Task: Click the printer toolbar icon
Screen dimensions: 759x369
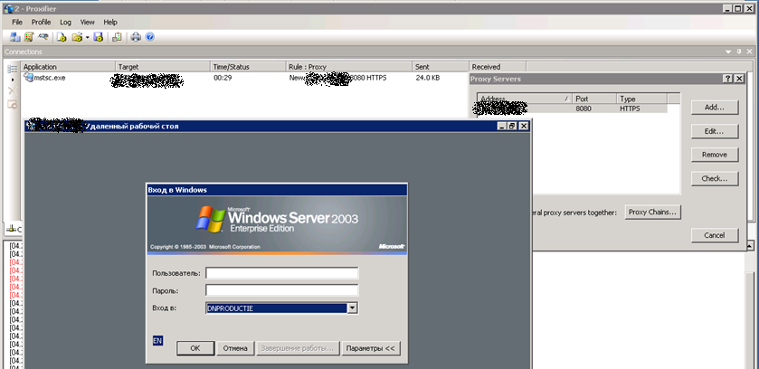Action: [136, 37]
